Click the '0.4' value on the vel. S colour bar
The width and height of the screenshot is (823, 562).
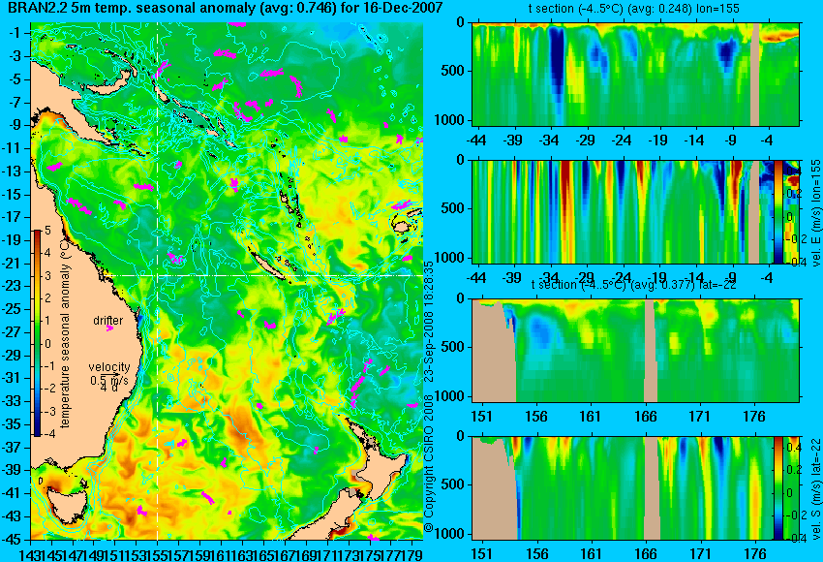click(x=793, y=448)
